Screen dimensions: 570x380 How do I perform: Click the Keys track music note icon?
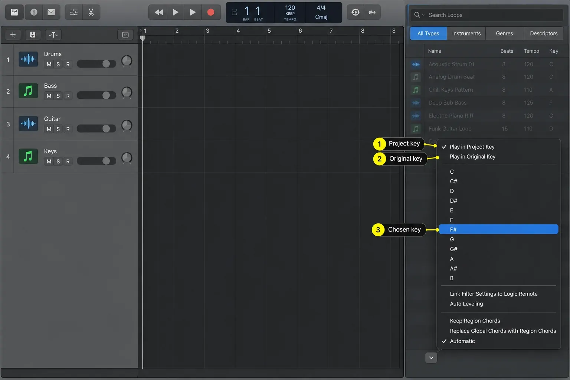[x=28, y=156]
